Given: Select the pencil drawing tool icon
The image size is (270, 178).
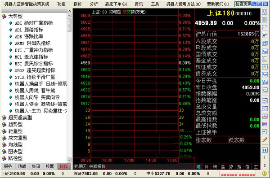Looking at the screenshot, I should coord(265,139).
